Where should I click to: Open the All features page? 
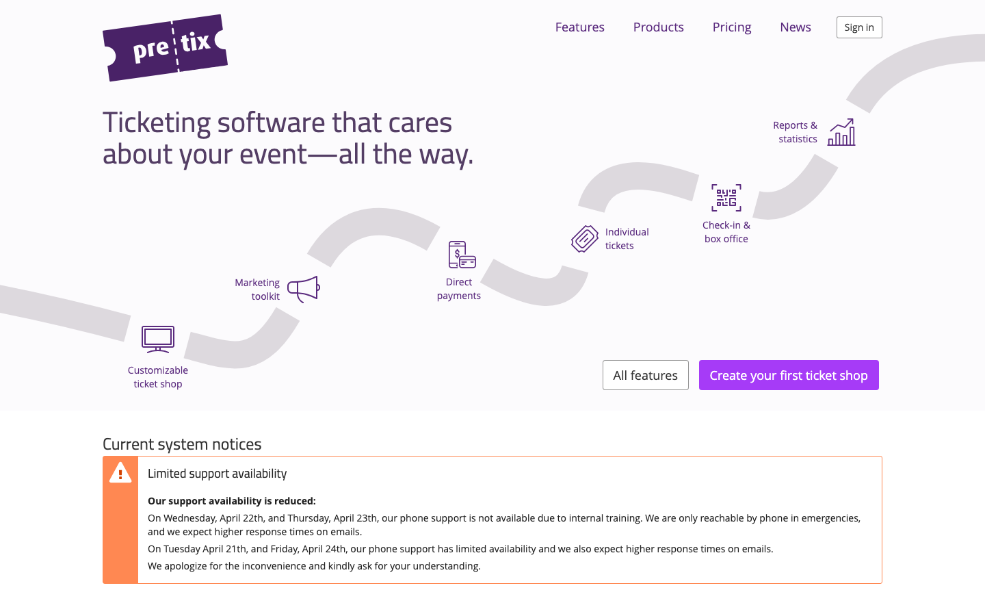click(645, 375)
